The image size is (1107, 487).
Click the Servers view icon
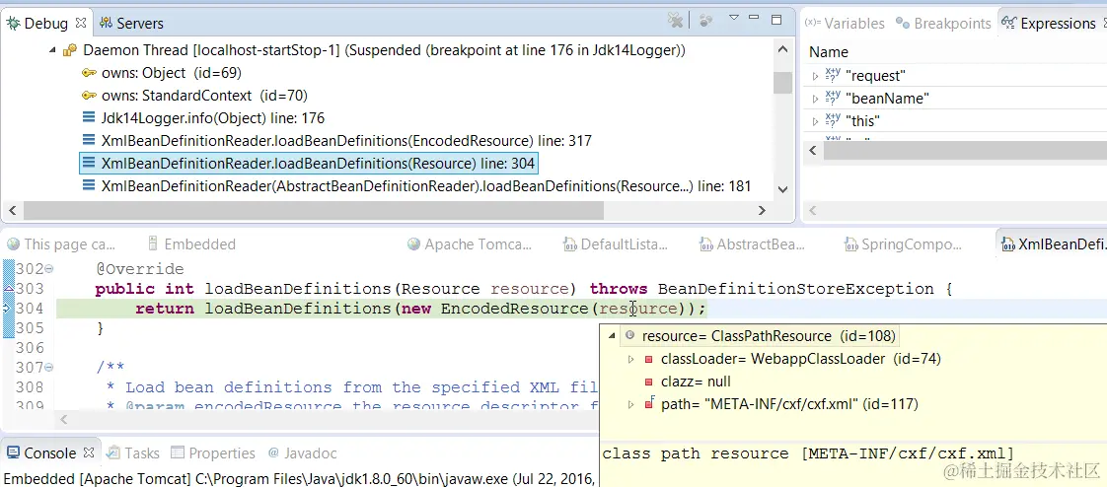tap(106, 23)
